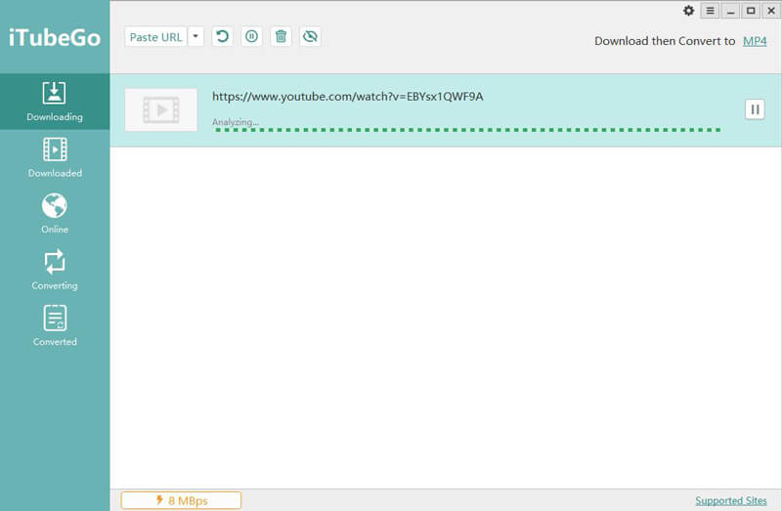Open the Converted files tab
The height and width of the screenshot is (511, 782).
point(55,326)
